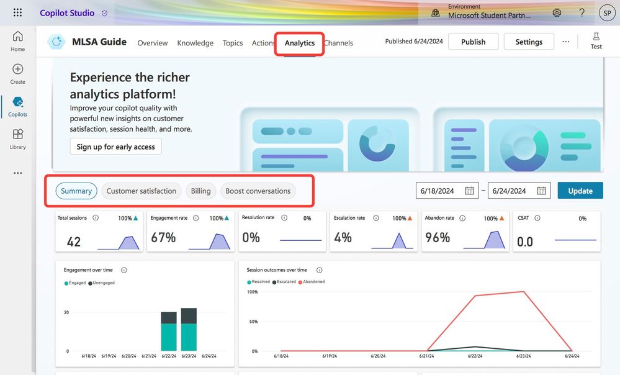Click the Escalation rate sparkline
Screen dimensions: 620x375
pos(392,240)
